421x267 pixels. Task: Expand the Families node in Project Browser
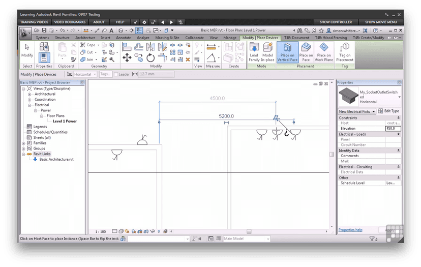23,143
